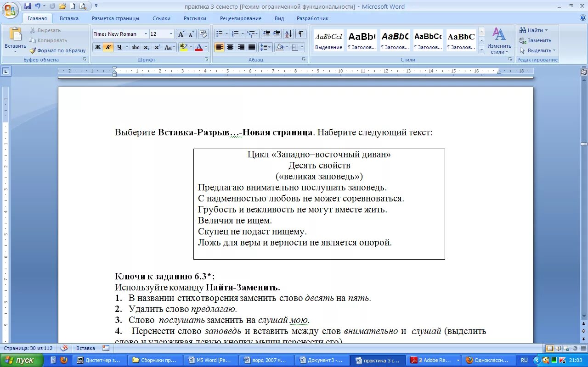The height and width of the screenshot is (367, 588).
Task: Toggle subscript formatting
Action: 146,47
